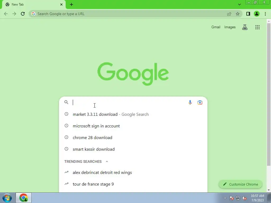Reload the page with refresh icon
This screenshot has height=203, width=271.
coord(23,14)
